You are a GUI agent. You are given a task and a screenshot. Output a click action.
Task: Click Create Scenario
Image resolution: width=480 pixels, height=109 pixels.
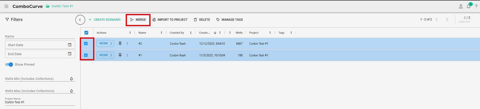click(x=105, y=20)
